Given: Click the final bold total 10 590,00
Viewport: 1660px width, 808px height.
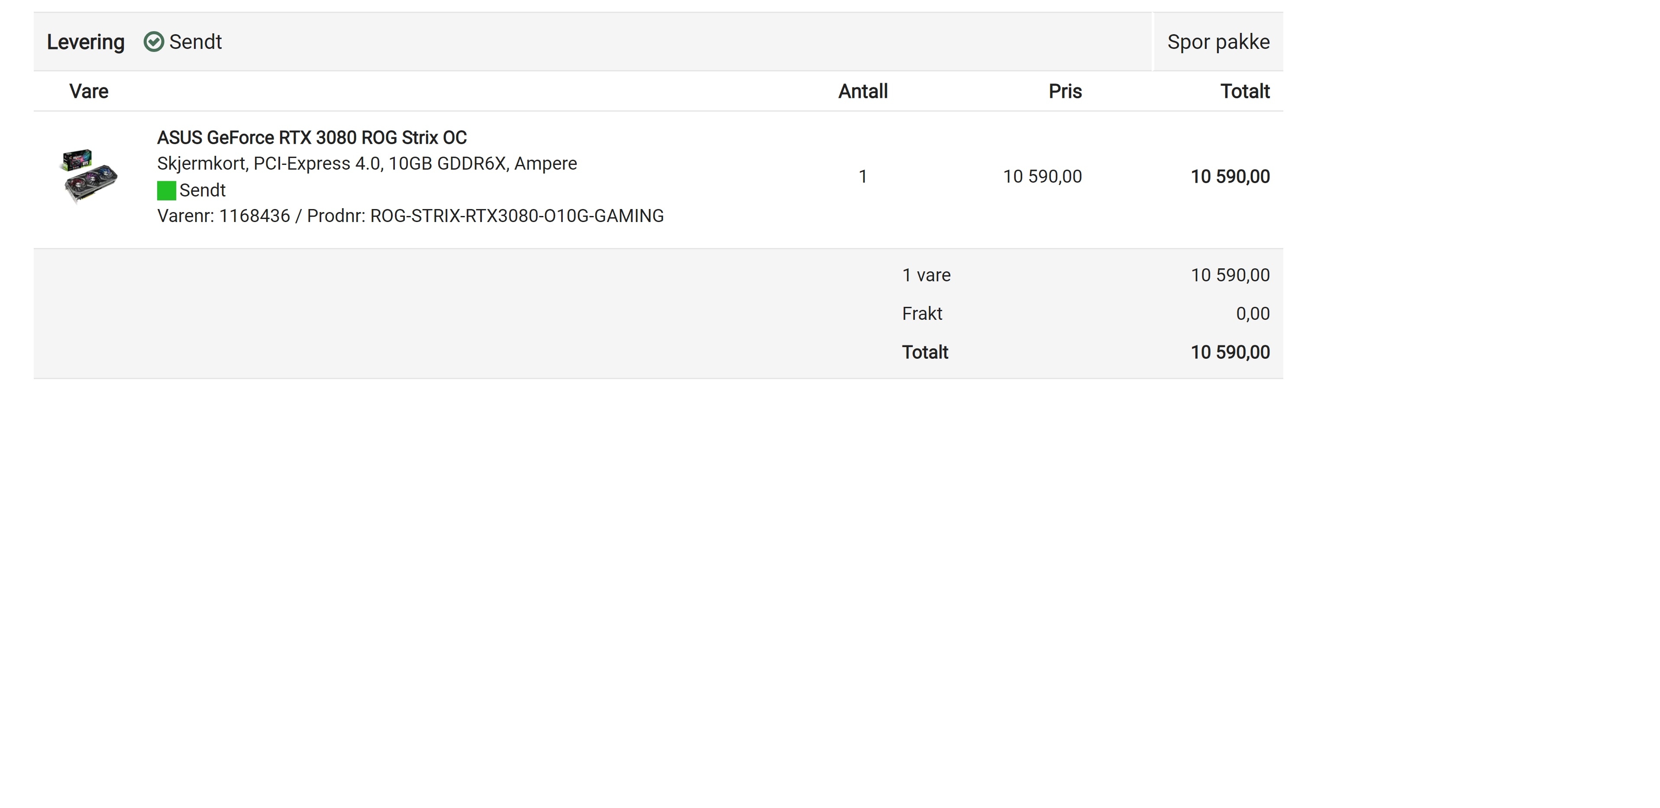Looking at the screenshot, I should [x=1230, y=352].
